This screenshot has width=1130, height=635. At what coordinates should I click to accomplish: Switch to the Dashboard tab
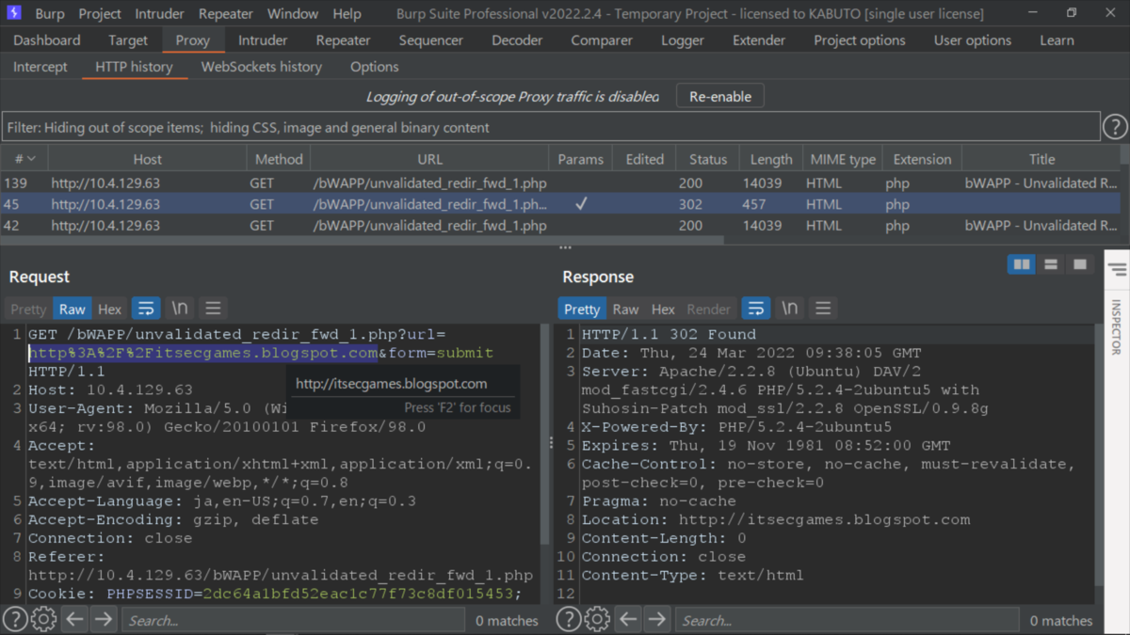point(47,40)
